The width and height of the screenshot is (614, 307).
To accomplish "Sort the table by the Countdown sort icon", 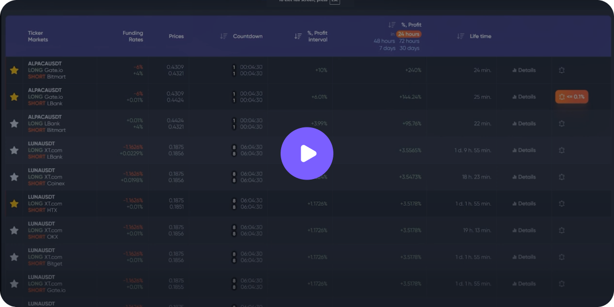I will point(224,36).
